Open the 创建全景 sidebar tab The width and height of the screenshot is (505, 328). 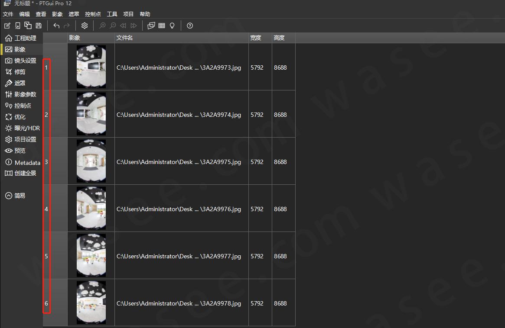click(21, 173)
